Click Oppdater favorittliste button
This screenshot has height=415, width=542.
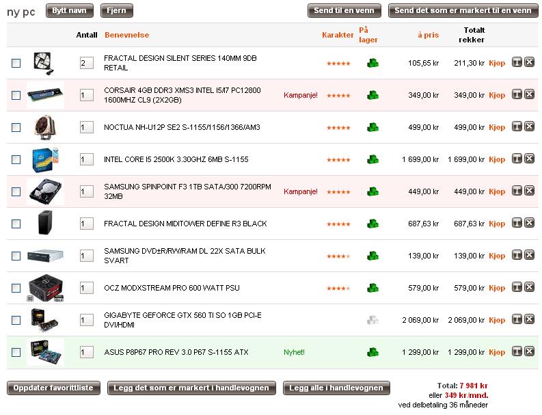pos(53,388)
